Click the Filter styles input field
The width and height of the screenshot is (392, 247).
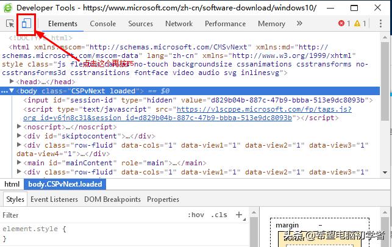(91, 215)
